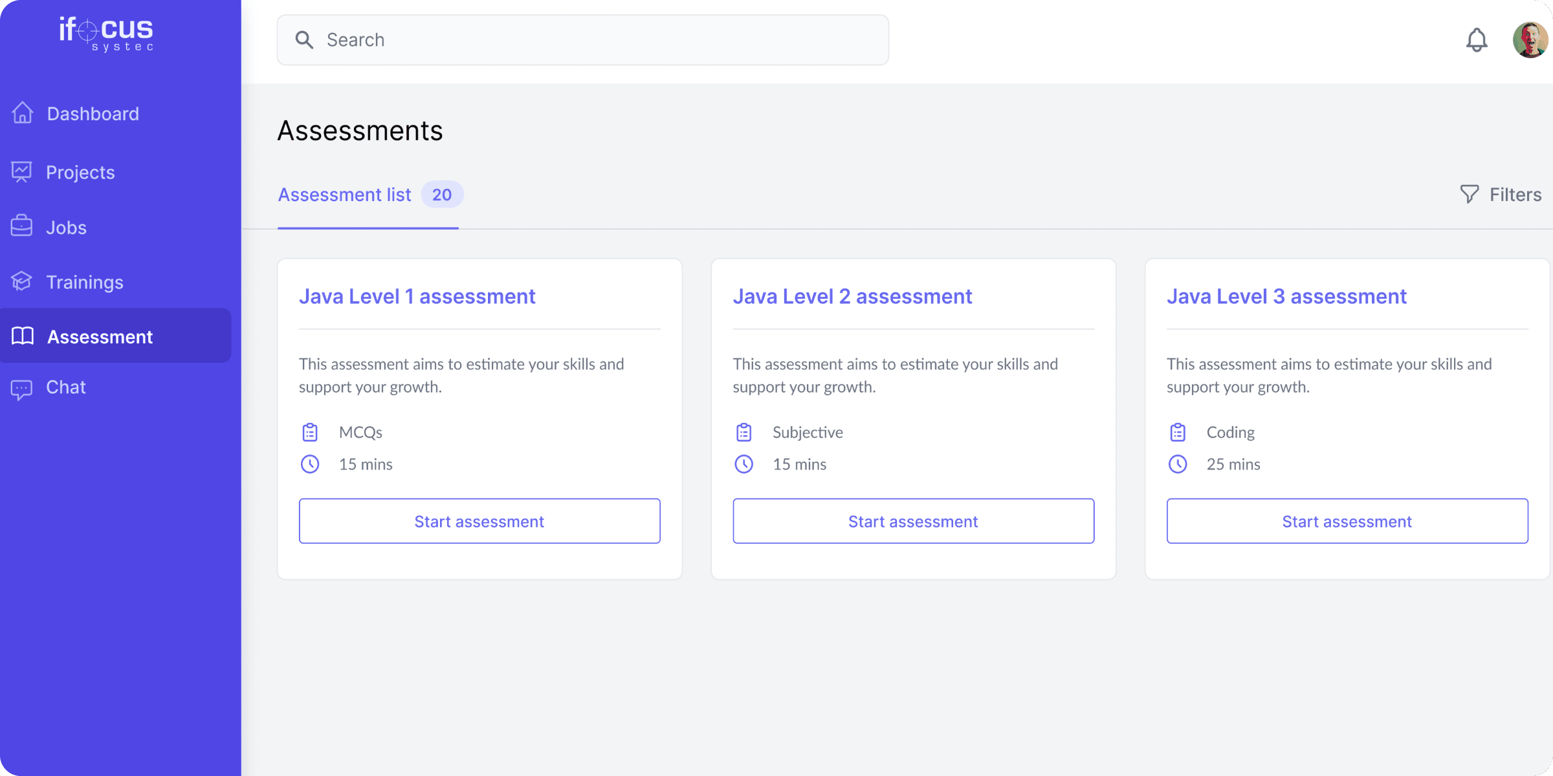Viewport: 1553px width, 776px height.
Task: Click the iFocus Systec logo
Action: pos(106,34)
